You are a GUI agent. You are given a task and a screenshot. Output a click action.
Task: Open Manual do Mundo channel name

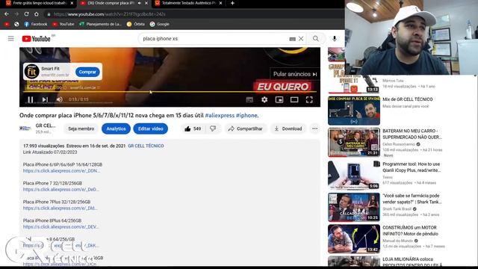[x=397, y=241]
